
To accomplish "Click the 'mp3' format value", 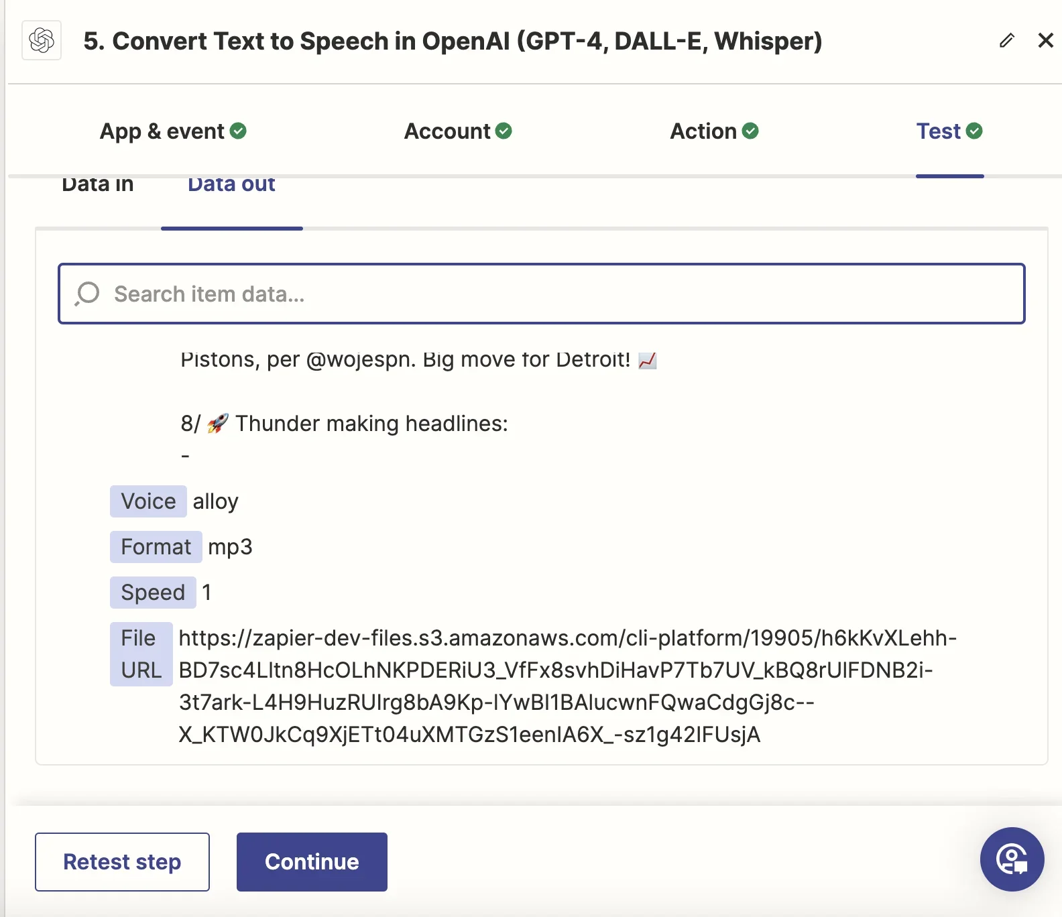I will point(230,547).
